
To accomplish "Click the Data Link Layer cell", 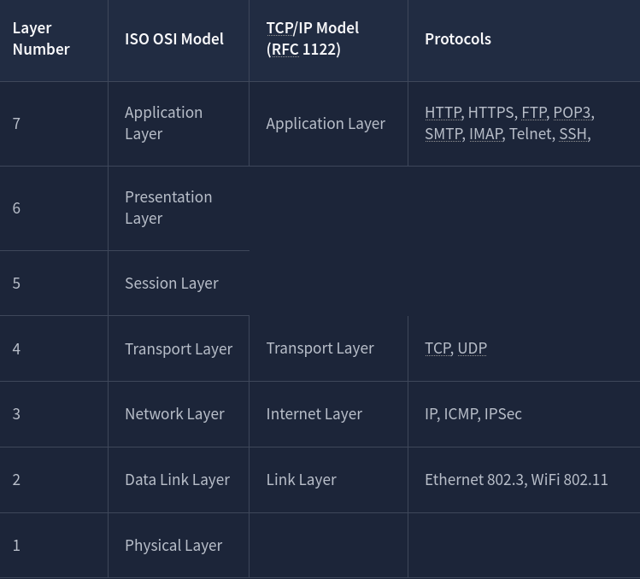I will pos(177,480).
